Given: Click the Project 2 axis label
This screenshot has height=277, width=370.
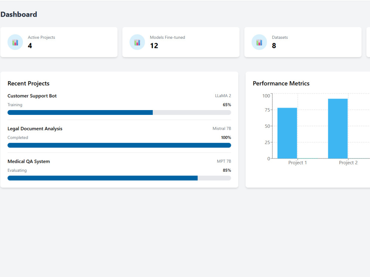Looking at the screenshot, I should click(348, 163).
